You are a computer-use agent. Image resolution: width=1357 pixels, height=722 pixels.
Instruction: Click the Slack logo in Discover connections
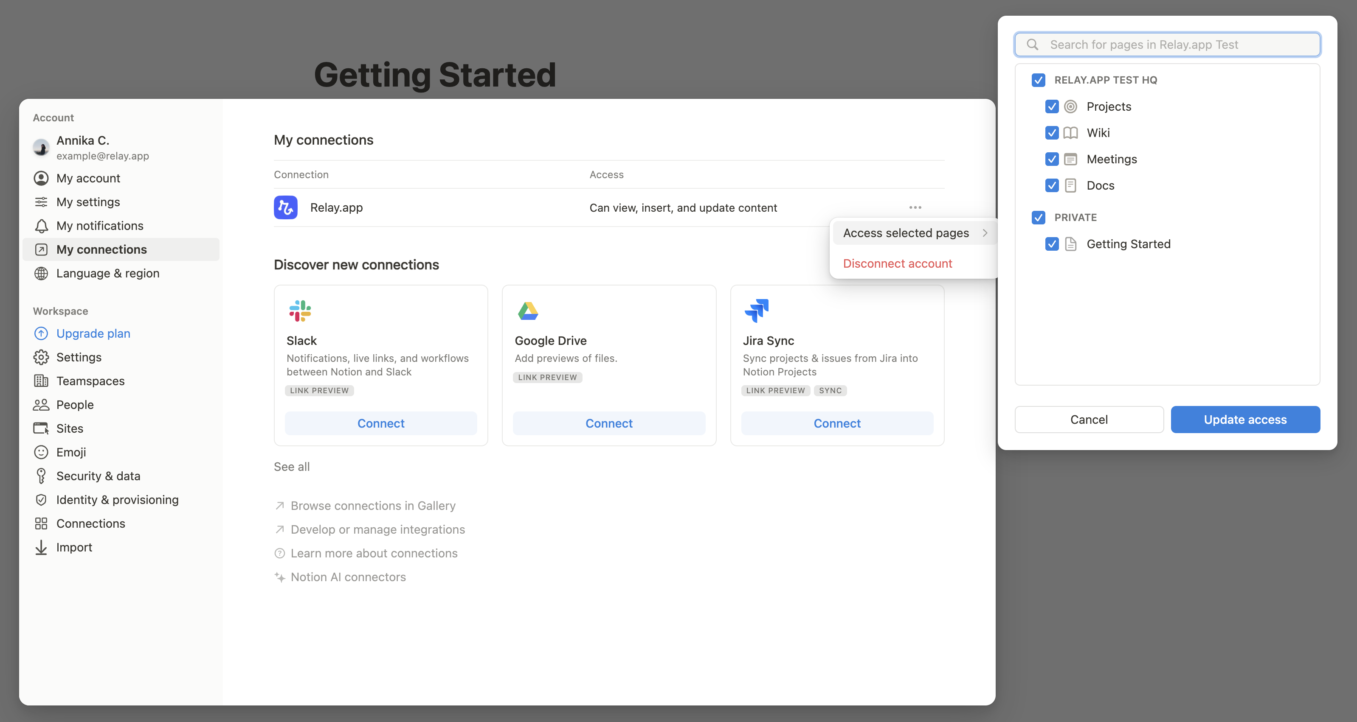pos(300,311)
